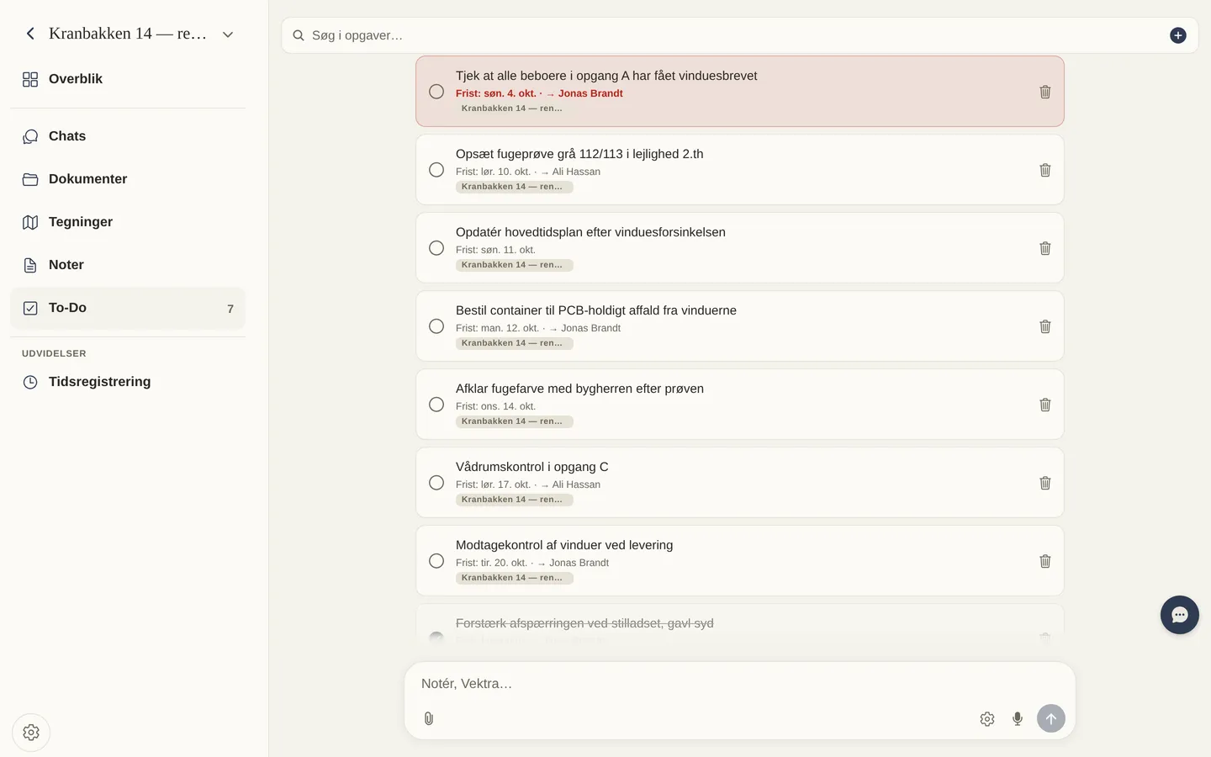Click the search magnifier icon

[298, 35]
